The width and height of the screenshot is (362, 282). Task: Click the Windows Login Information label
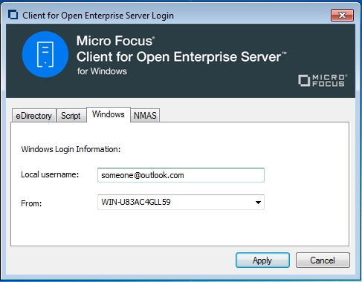(71, 149)
